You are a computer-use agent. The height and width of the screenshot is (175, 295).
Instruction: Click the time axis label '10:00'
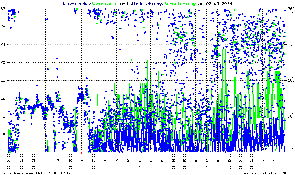[128, 158]
